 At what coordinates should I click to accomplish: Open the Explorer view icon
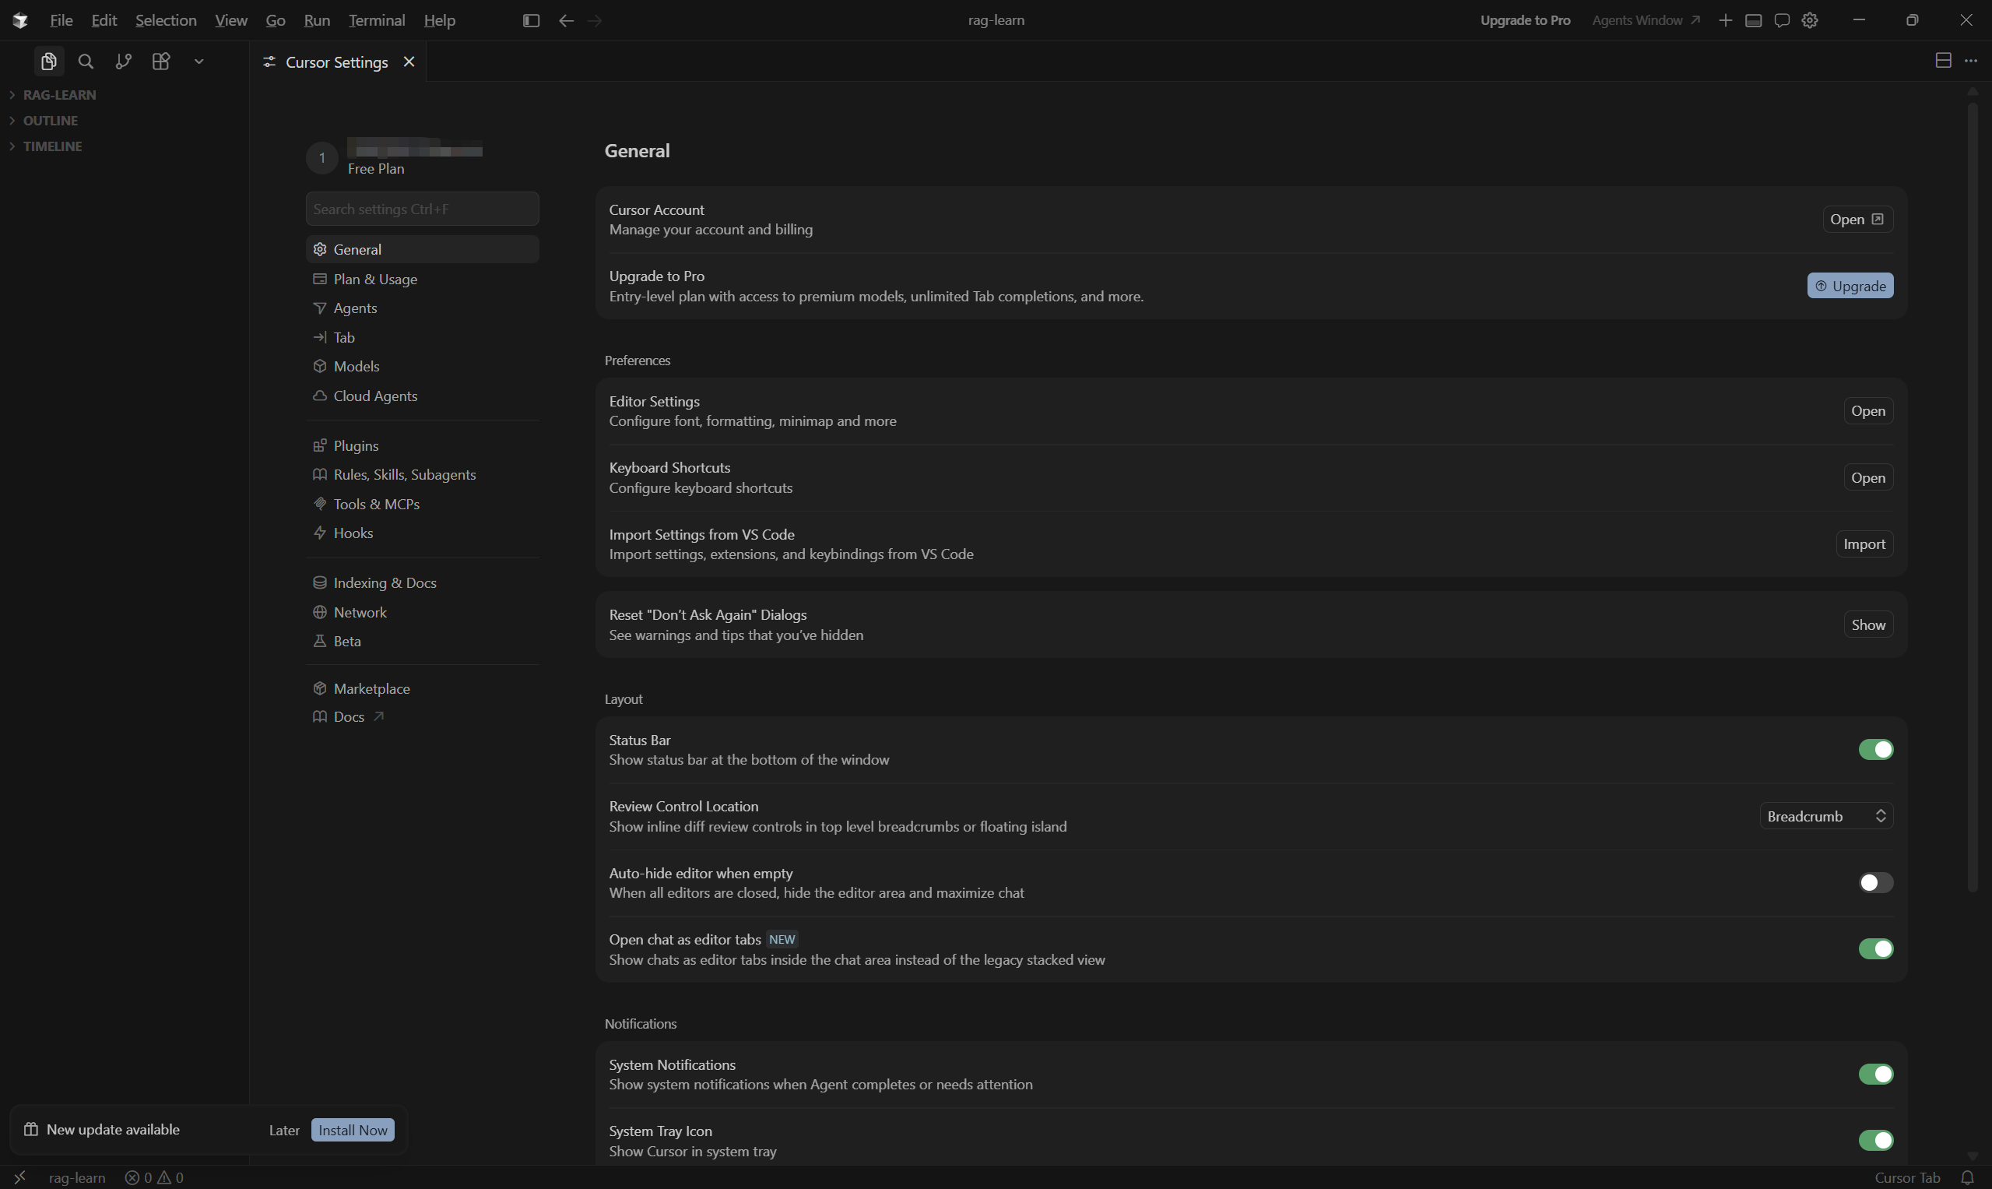point(49,62)
